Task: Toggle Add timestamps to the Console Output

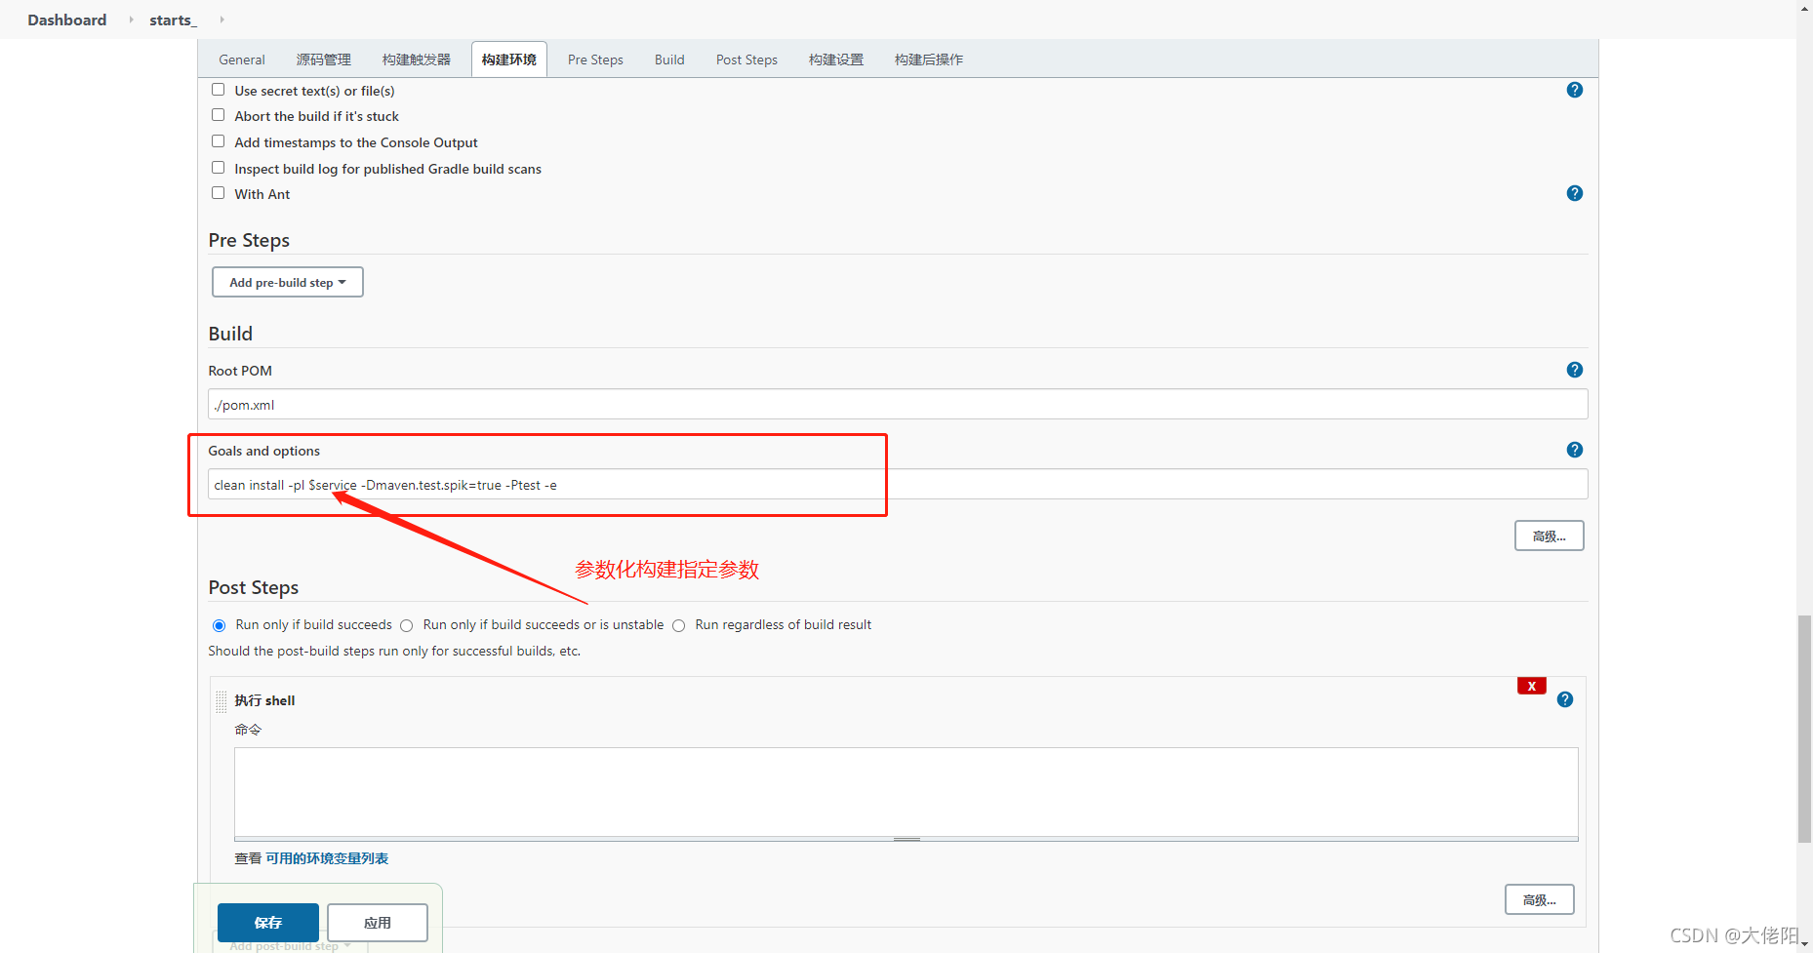Action: (x=219, y=141)
